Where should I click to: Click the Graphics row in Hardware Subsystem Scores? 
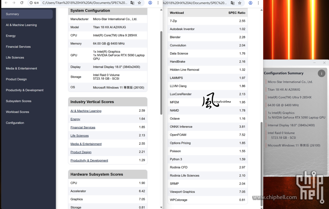tap(108, 199)
